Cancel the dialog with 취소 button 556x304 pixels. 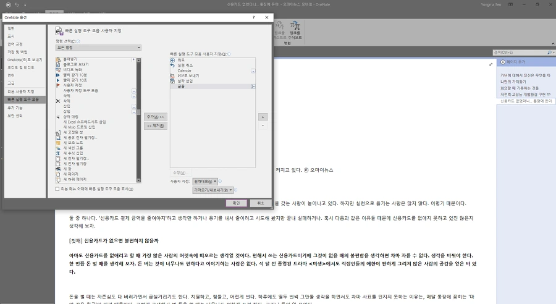point(261,203)
